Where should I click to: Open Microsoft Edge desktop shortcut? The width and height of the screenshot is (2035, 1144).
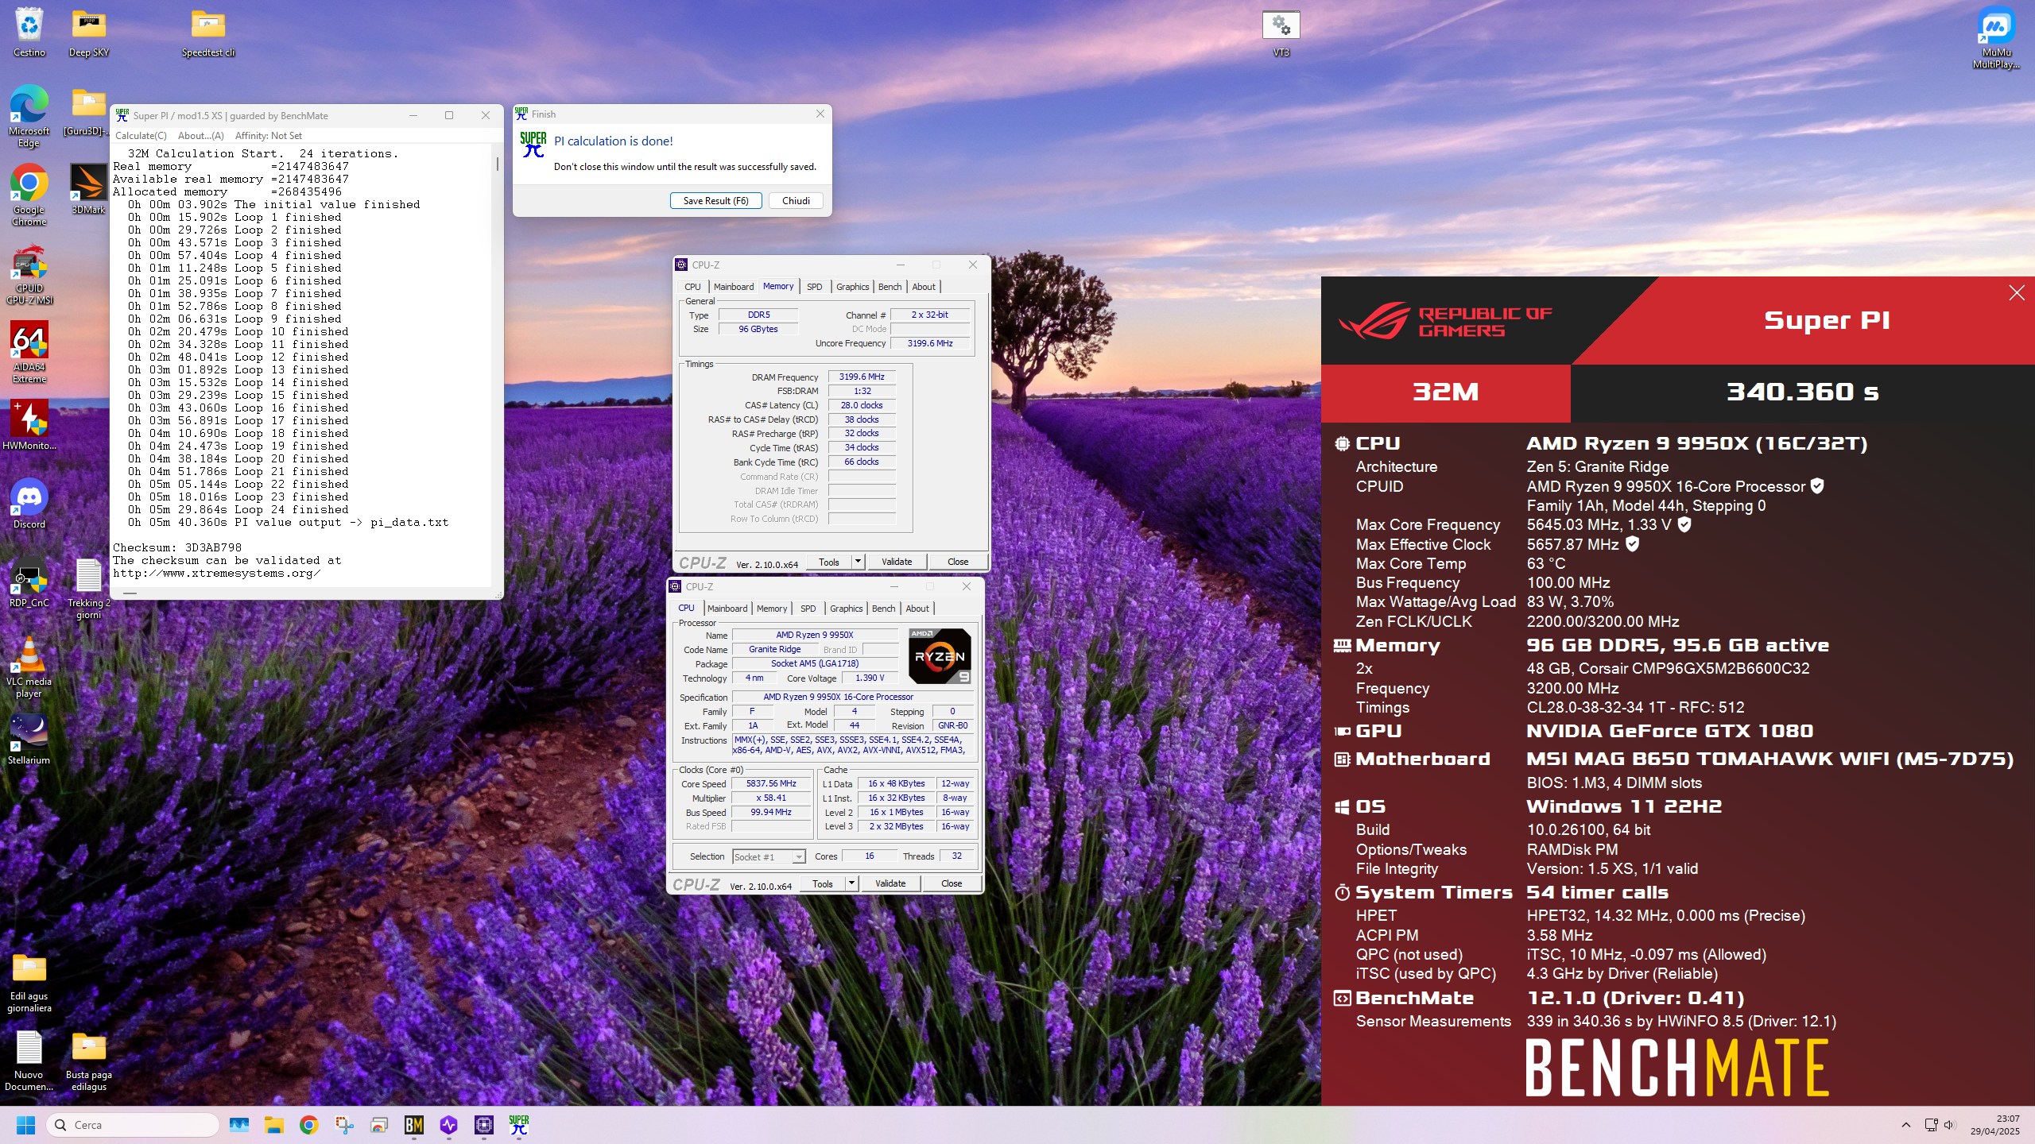pos(29,115)
